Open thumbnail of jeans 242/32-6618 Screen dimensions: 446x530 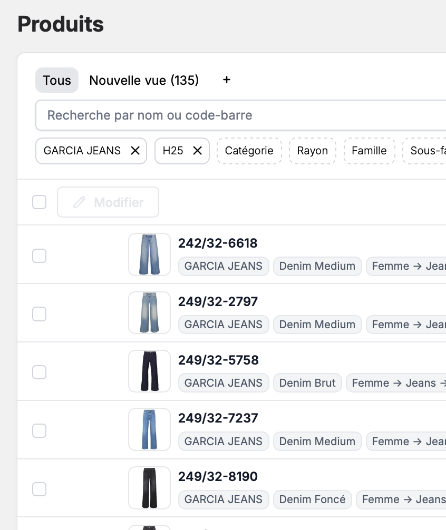149,254
